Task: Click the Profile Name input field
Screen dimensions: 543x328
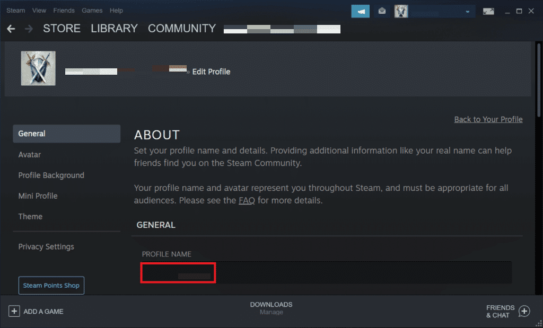Action: 326,273
